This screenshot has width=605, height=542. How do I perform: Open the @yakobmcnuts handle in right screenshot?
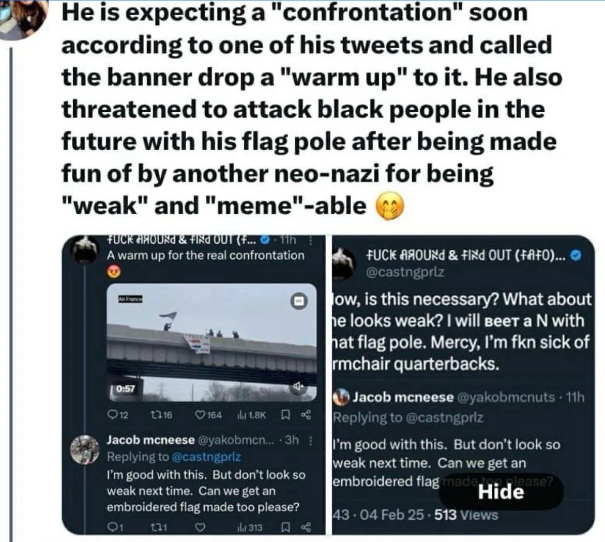pos(506,397)
